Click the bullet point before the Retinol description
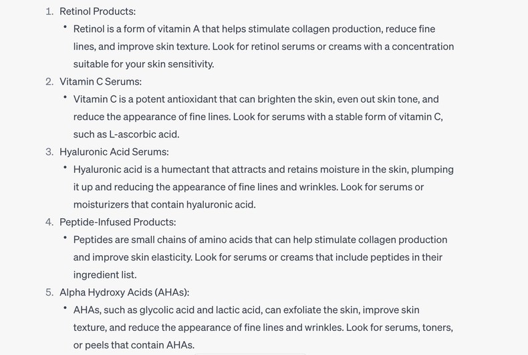 coord(65,27)
